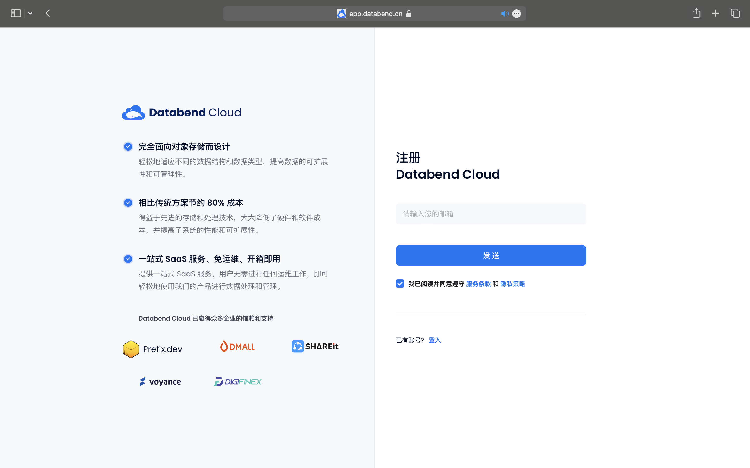Open the sidebar options dropdown chevron
This screenshot has height=468, width=750.
30,13
